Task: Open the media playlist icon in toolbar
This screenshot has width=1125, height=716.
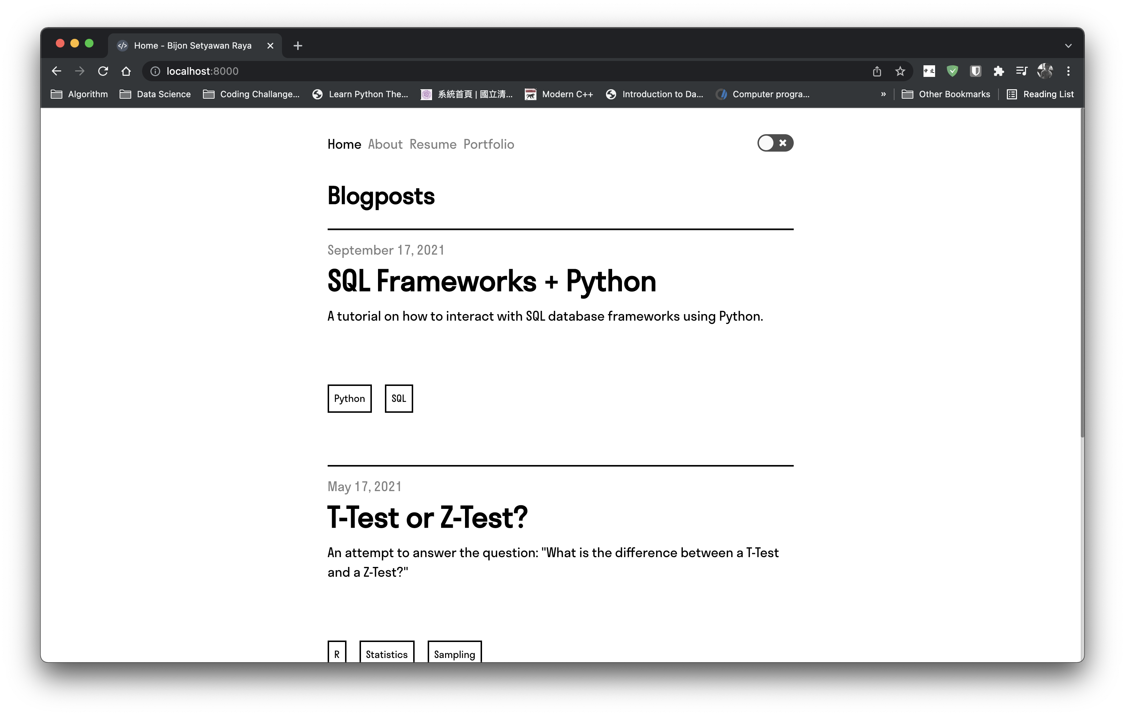Action: [1022, 71]
